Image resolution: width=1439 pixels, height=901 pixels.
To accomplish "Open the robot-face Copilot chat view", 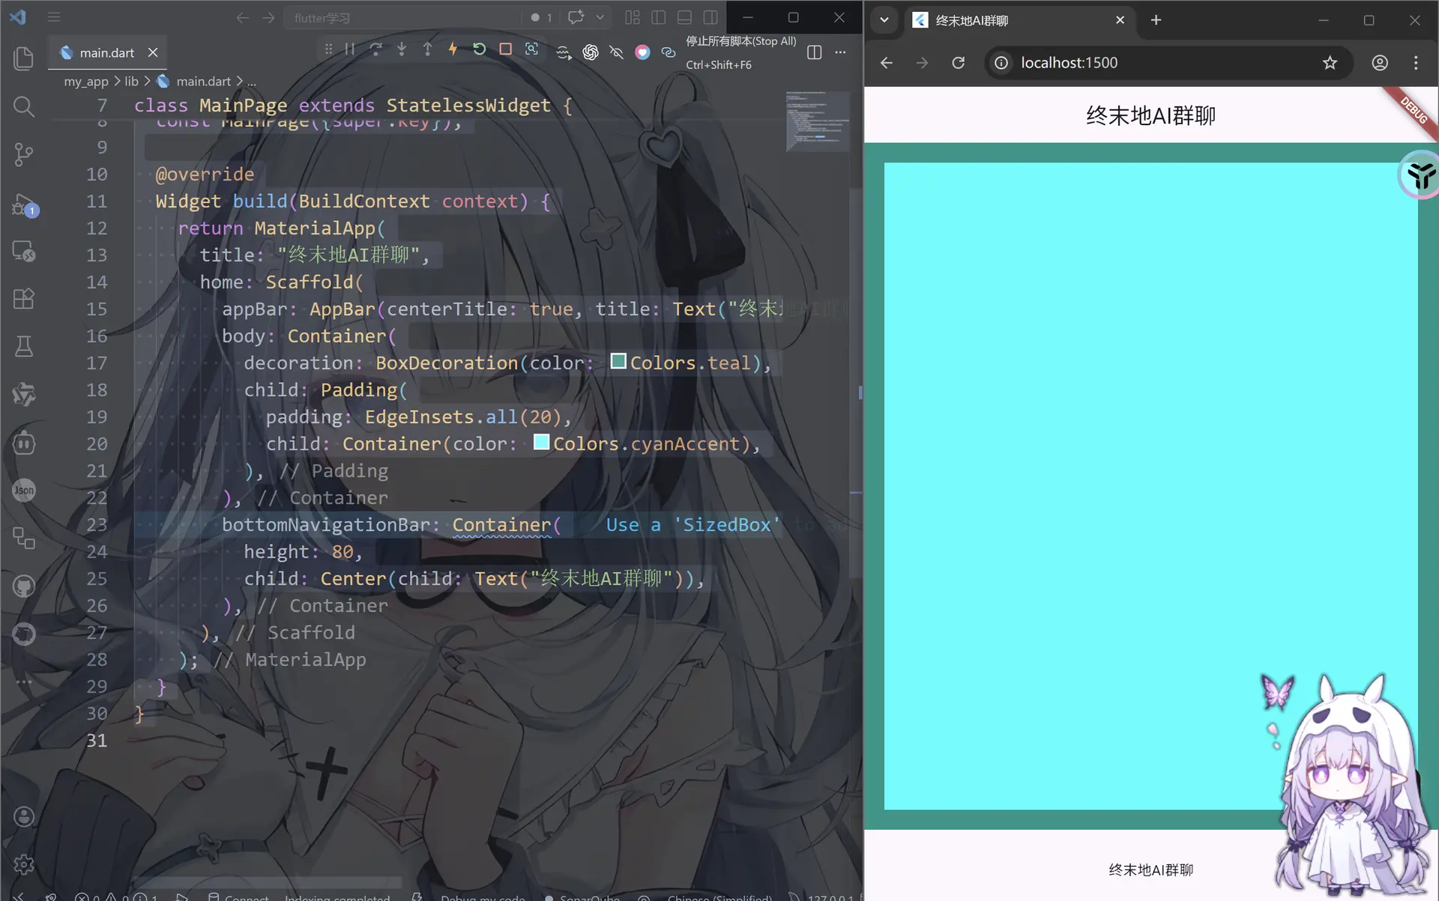I will 24,443.
